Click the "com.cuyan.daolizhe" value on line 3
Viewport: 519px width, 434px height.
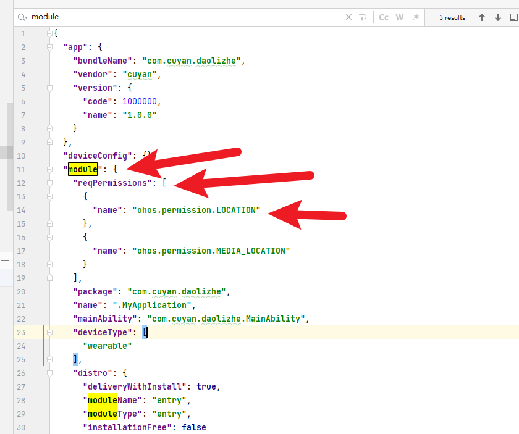point(192,61)
